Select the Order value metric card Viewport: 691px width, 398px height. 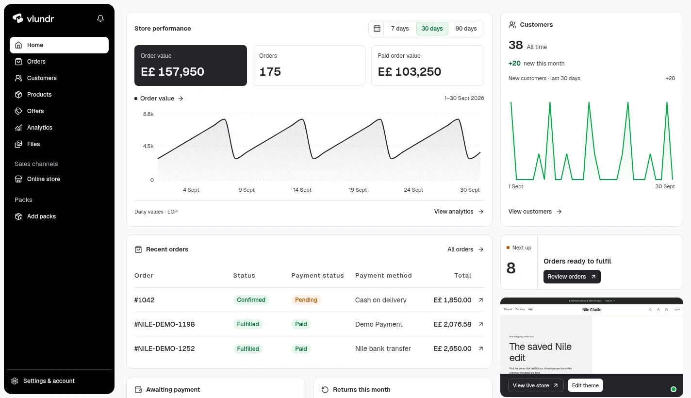point(191,66)
